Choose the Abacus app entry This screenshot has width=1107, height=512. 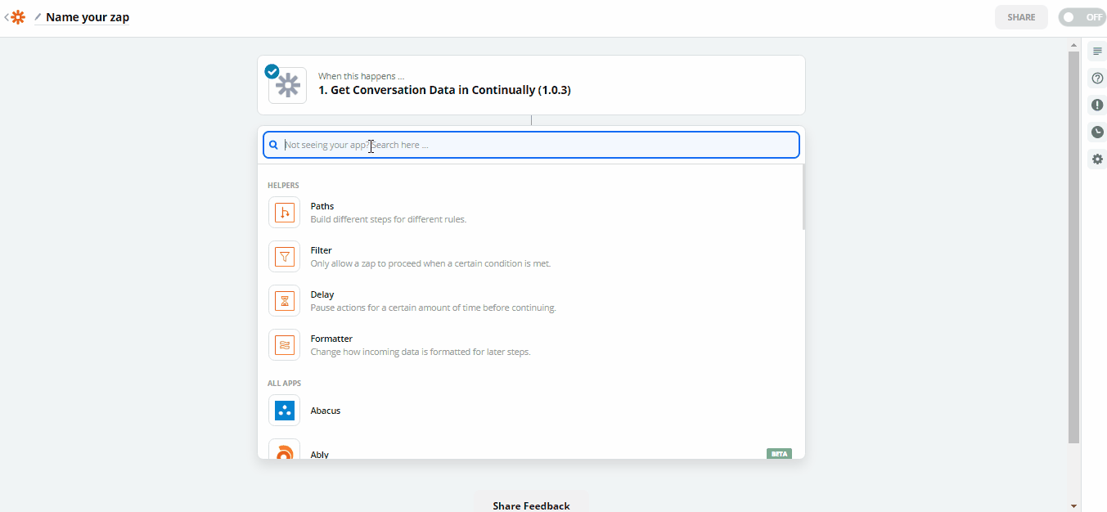click(x=531, y=411)
